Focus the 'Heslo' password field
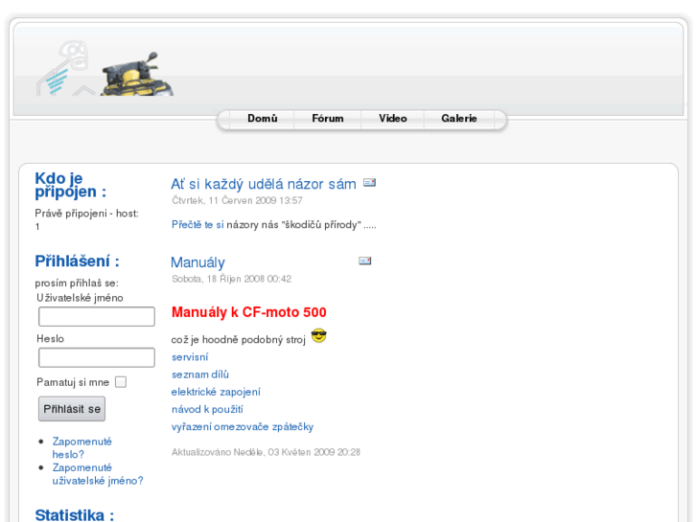This screenshot has width=697, height=522. coord(97,357)
